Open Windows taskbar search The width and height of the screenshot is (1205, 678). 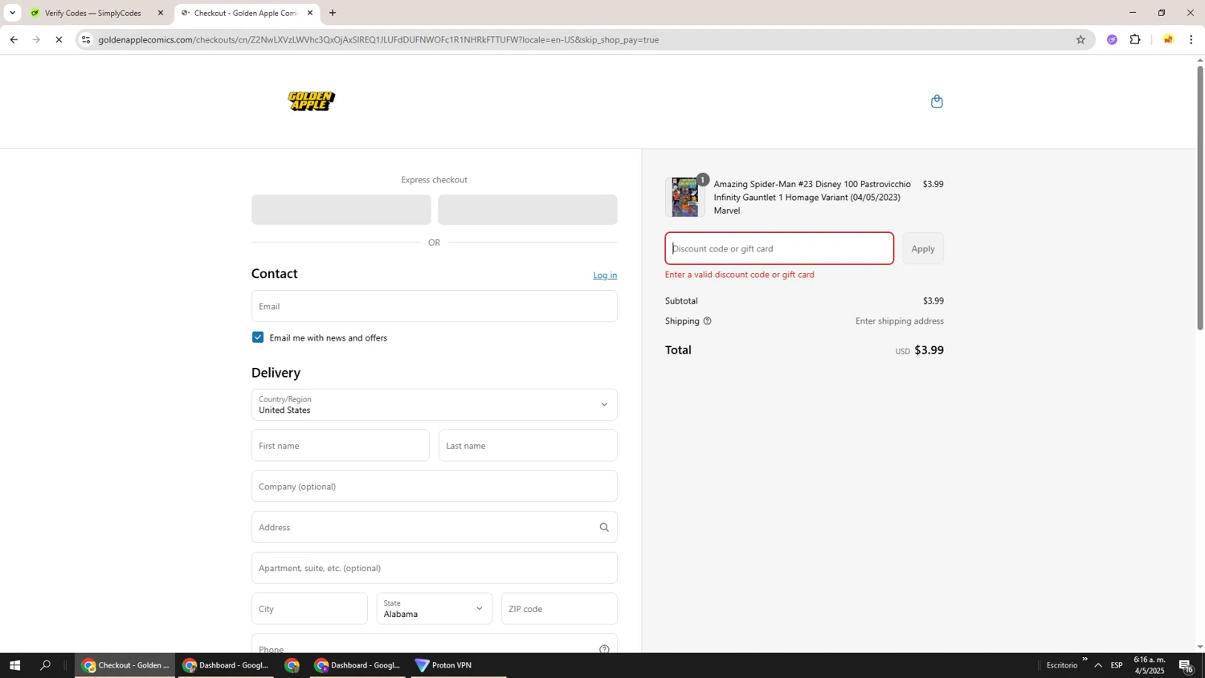[x=46, y=665]
